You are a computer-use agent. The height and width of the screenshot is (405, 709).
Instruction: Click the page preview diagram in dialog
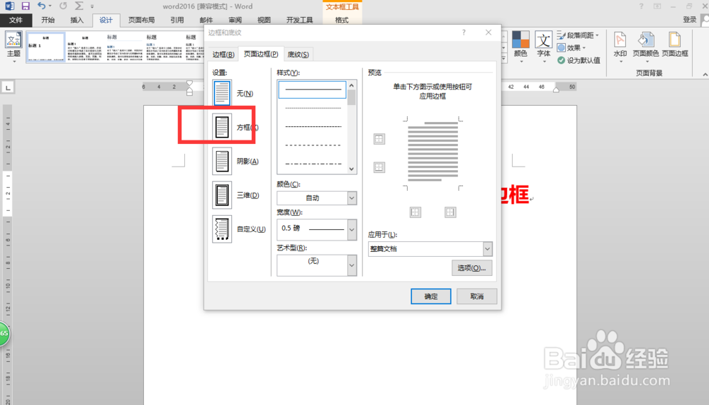(x=432, y=153)
